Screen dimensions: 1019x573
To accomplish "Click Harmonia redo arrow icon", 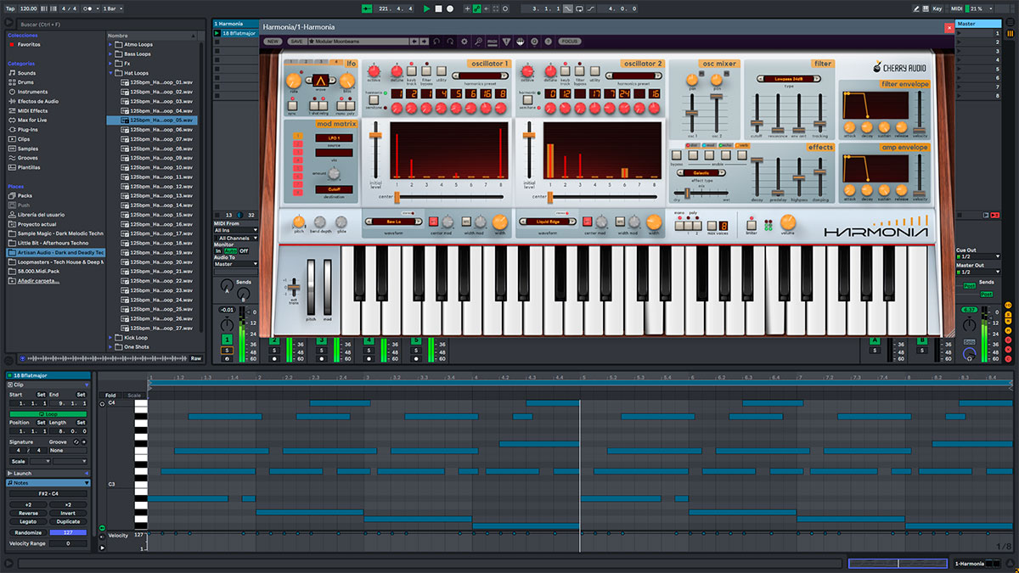I will 450,41.
